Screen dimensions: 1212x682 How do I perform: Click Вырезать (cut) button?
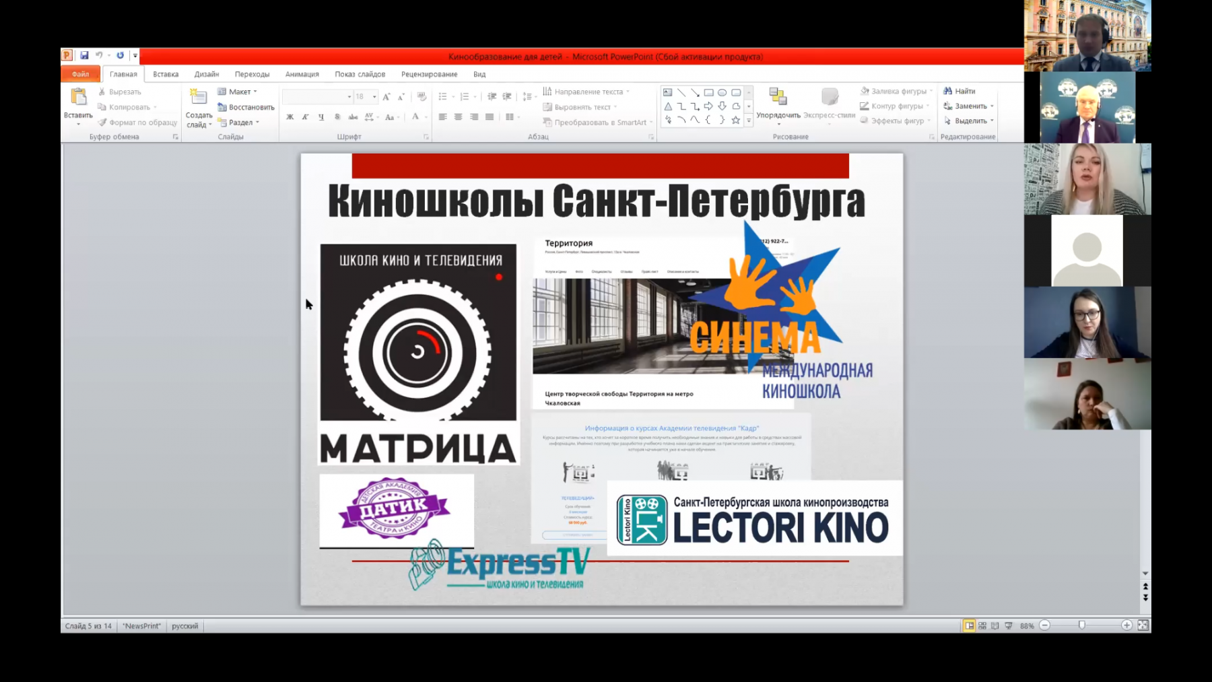(x=120, y=92)
